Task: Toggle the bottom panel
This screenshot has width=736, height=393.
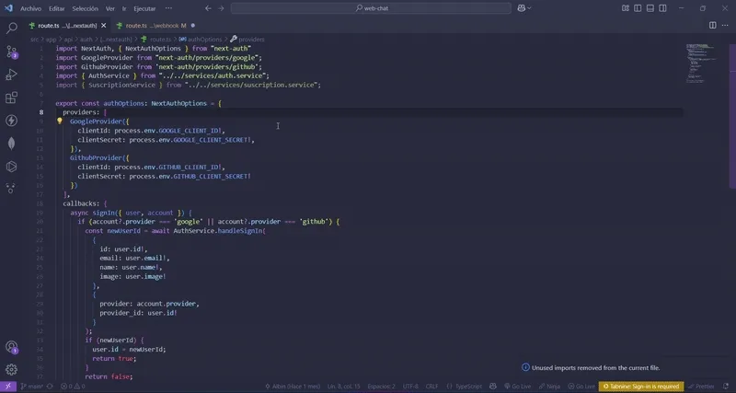Action: tap(650, 8)
